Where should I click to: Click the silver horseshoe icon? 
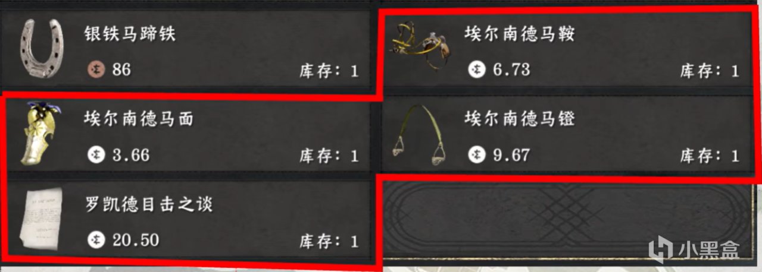click(x=40, y=49)
